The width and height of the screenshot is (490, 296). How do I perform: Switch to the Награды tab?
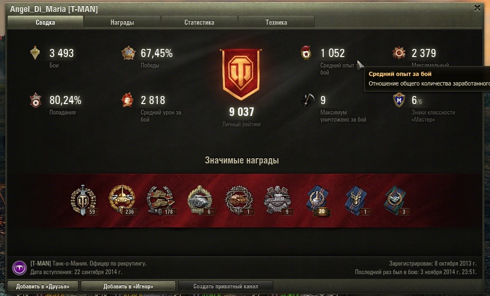click(122, 22)
